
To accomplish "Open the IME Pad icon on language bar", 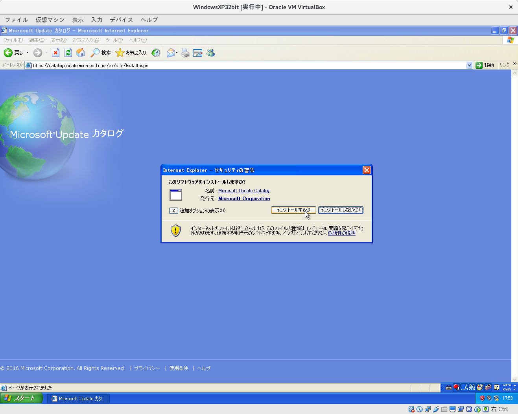I will (x=480, y=388).
